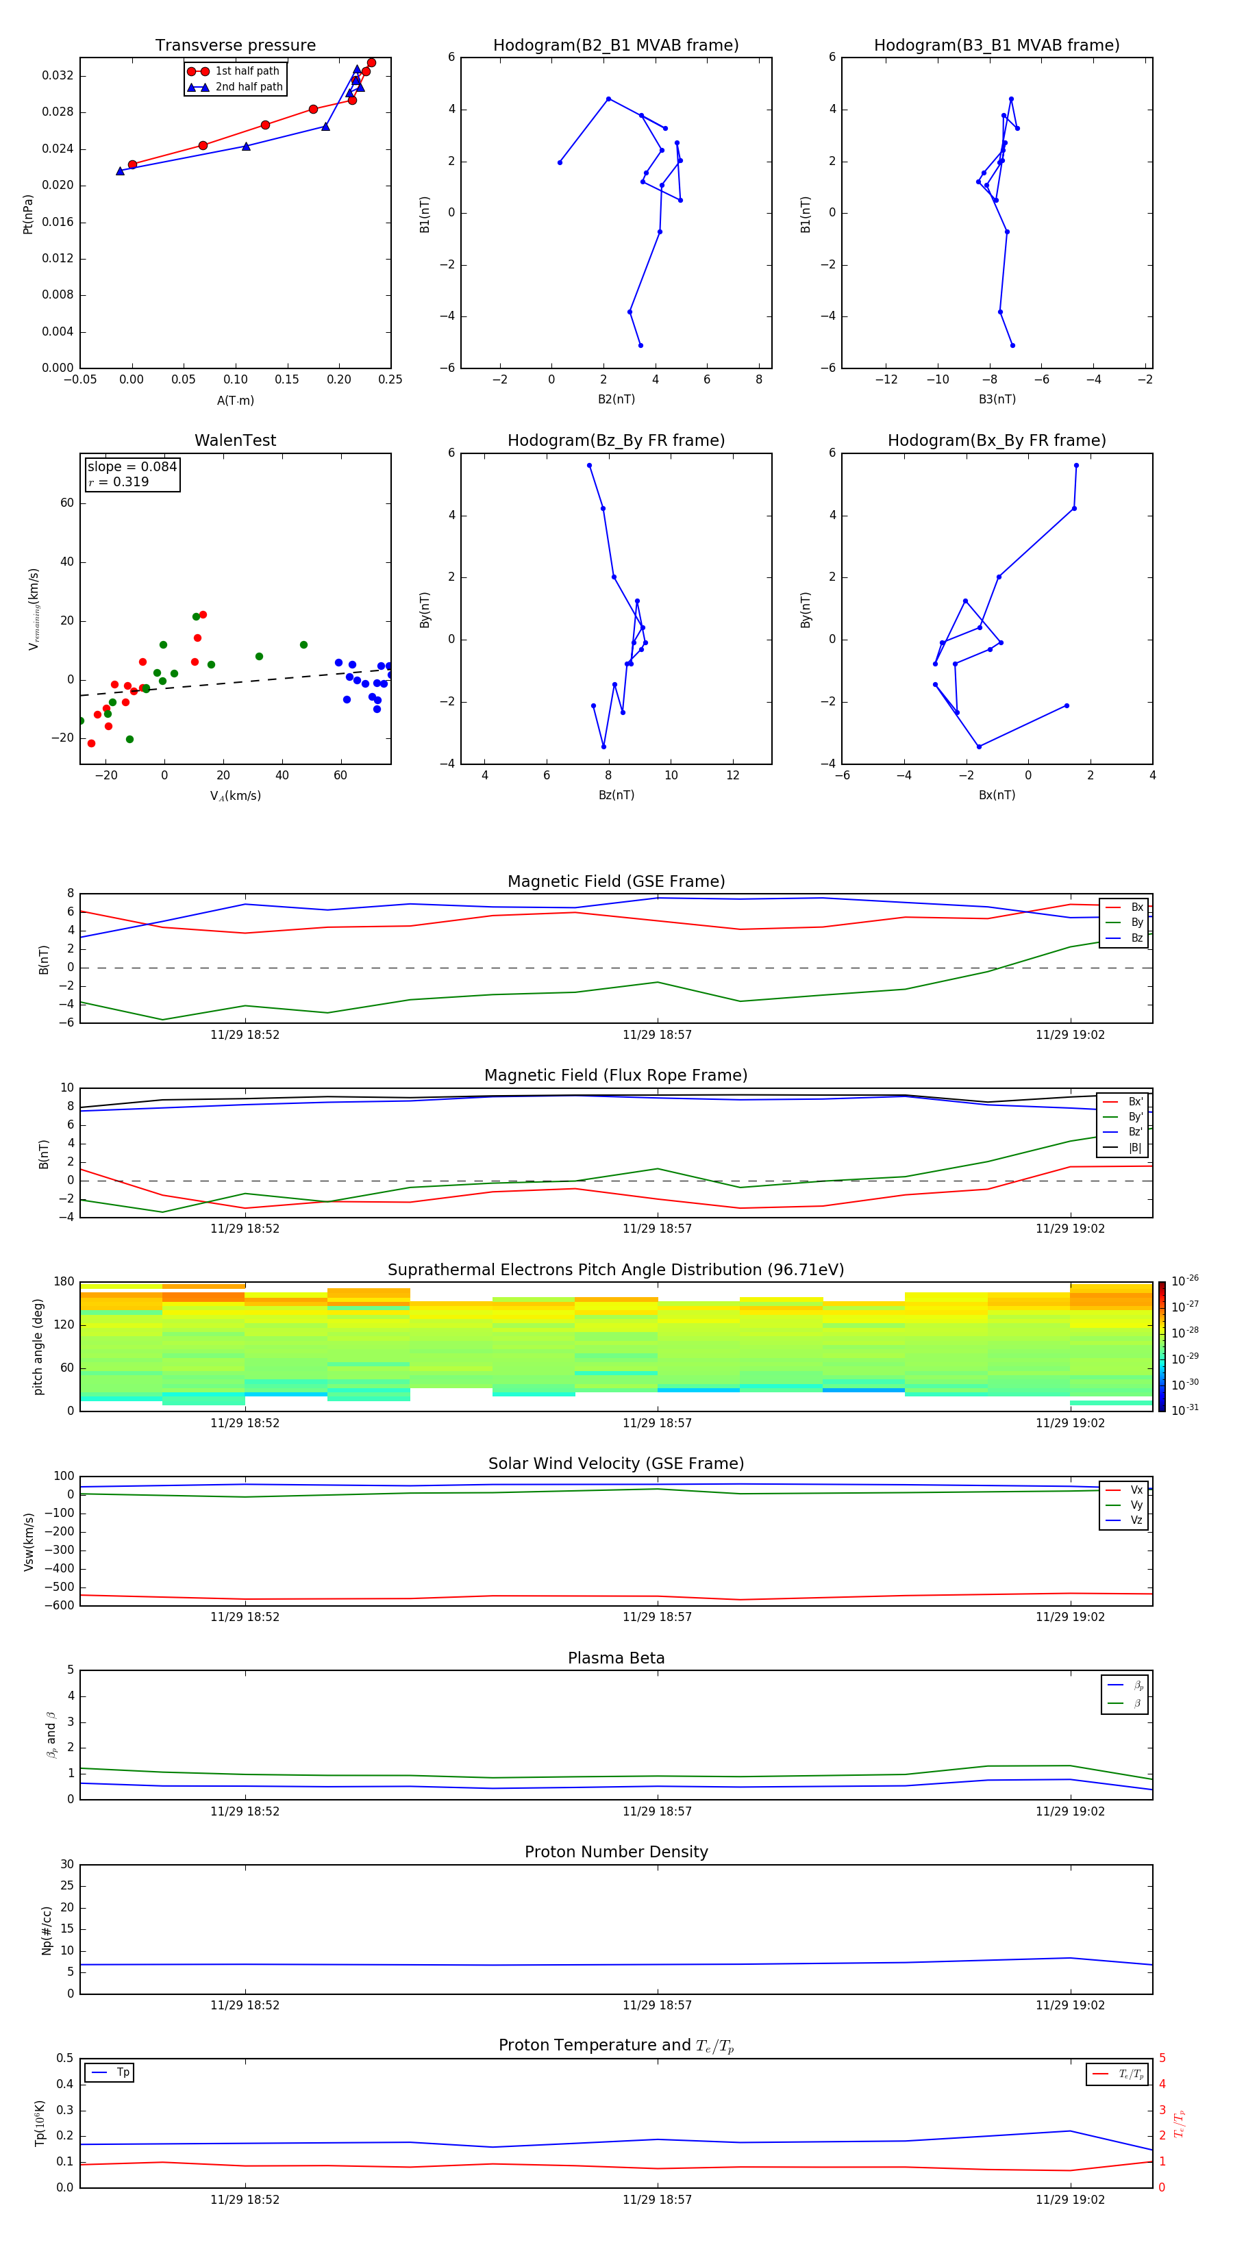Click the 'Bx(nT)' x-axis label
Viewport: 1233px width, 2260px height.
coord(997,795)
